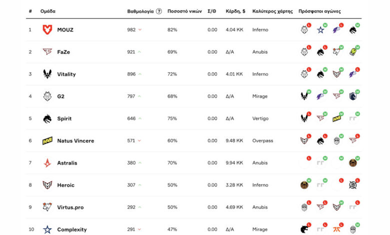
Task: Open help icon beside Βαθμολογία
Action: coord(159,11)
